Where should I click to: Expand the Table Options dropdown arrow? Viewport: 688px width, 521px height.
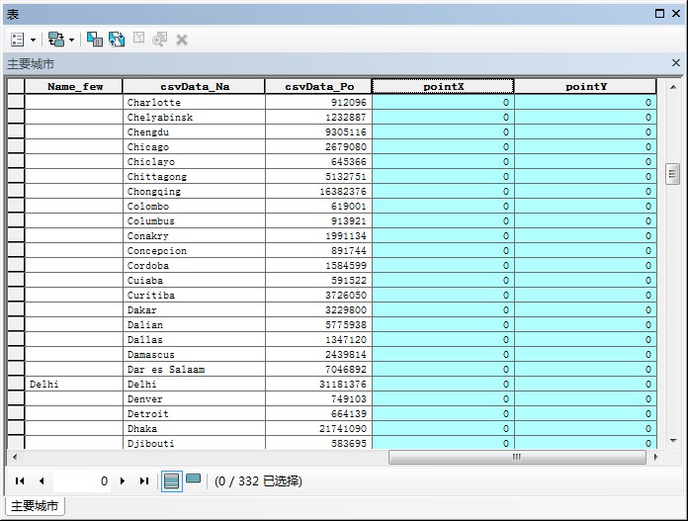(33, 41)
